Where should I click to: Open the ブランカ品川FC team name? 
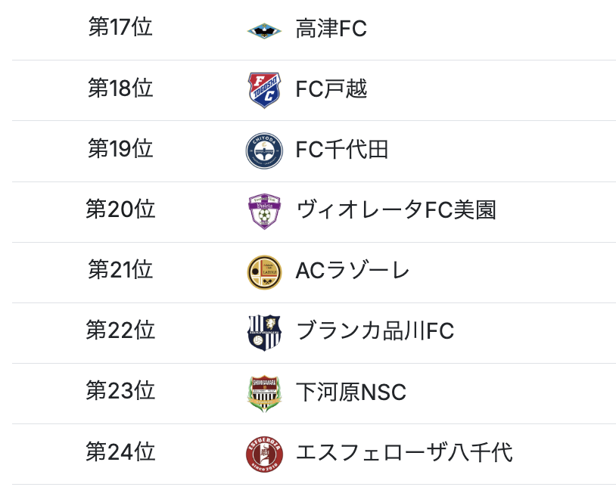tap(375, 331)
